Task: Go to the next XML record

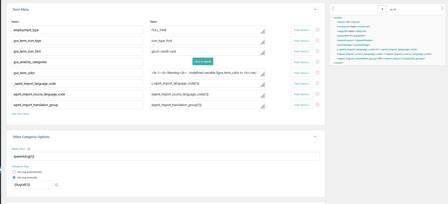Action: click(442, 9)
